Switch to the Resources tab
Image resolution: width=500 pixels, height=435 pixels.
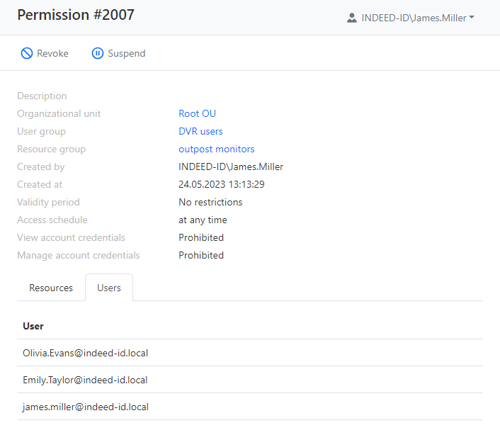coord(51,288)
